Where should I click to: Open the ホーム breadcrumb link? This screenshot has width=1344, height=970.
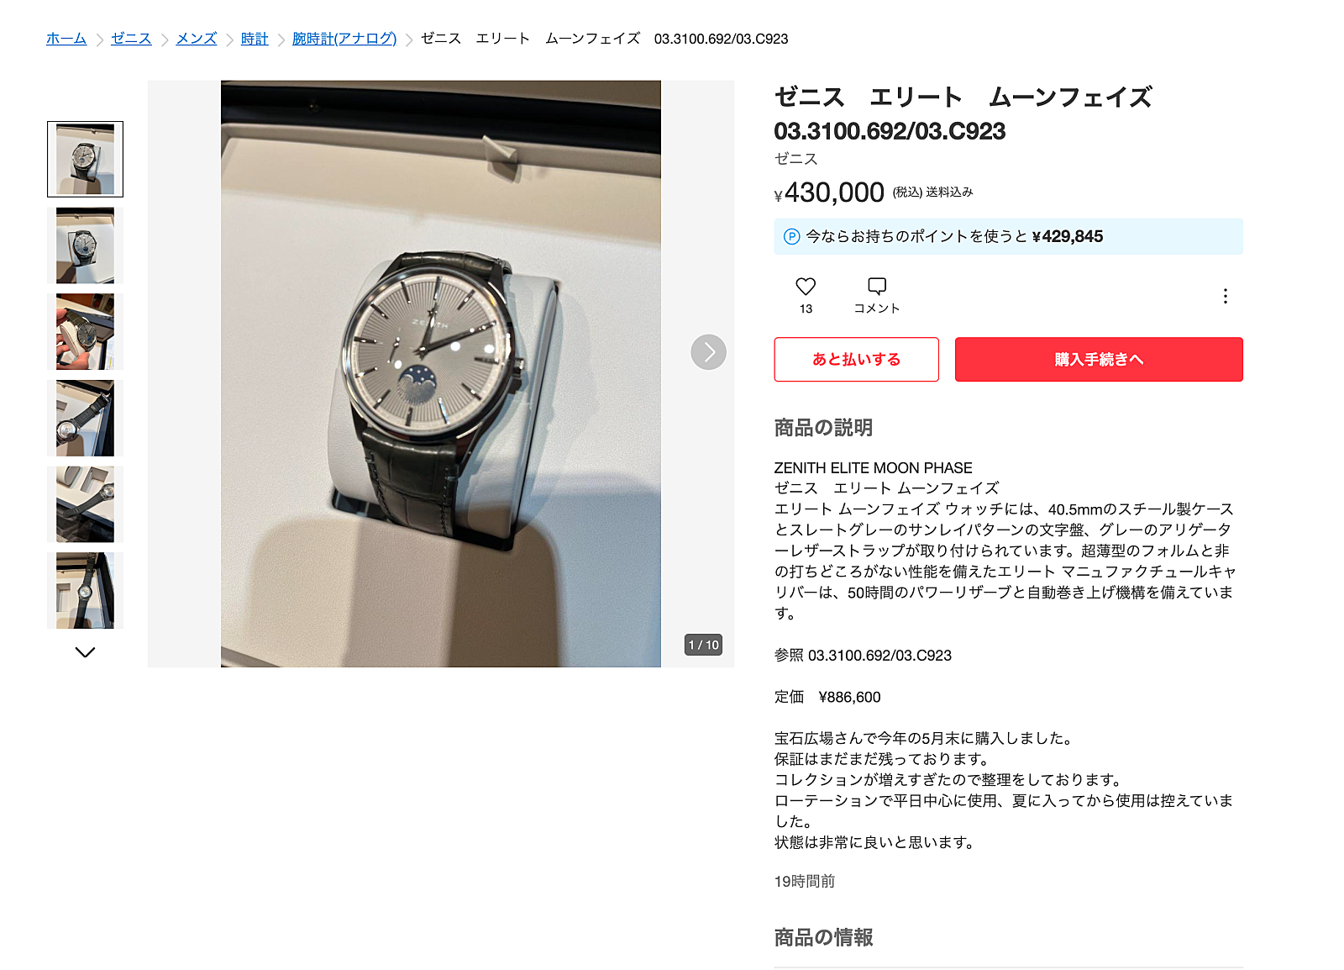(66, 39)
